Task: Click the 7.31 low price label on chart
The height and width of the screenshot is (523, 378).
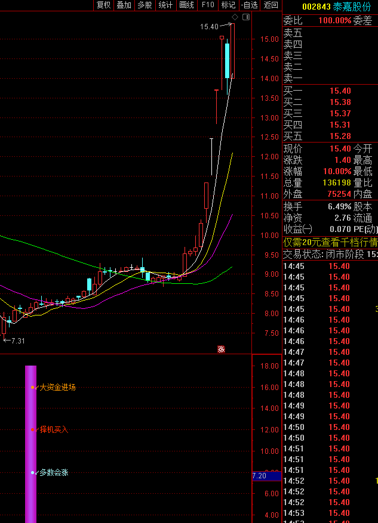Action: (x=18, y=341)
